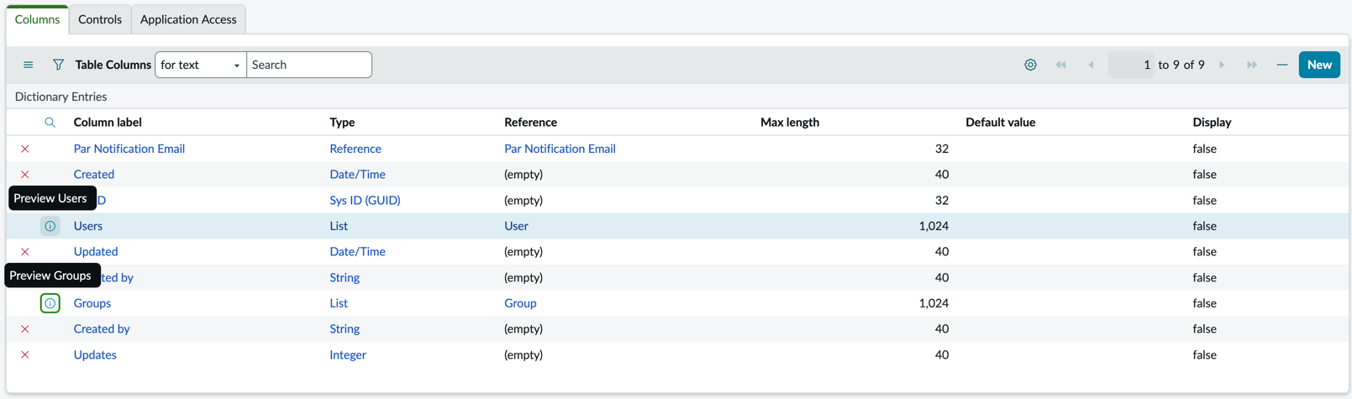
Task: Open the Updated column link
Action: (96, 252)
